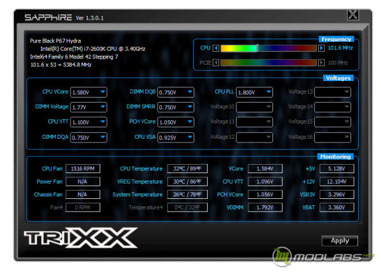Click the disabled Voltage10 dropdown
The height and width of the screenshot is (273, 381).
point(255,107)
